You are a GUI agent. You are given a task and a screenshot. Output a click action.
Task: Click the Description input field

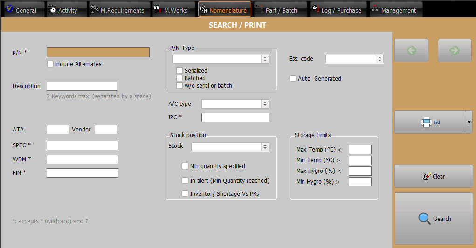82,86
